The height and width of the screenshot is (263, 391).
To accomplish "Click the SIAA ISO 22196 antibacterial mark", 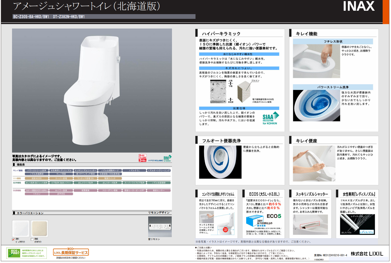I will pos(270,118).
